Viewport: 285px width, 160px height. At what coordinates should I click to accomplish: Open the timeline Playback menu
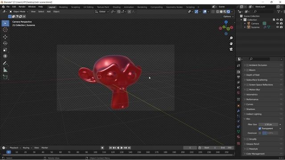15,148
